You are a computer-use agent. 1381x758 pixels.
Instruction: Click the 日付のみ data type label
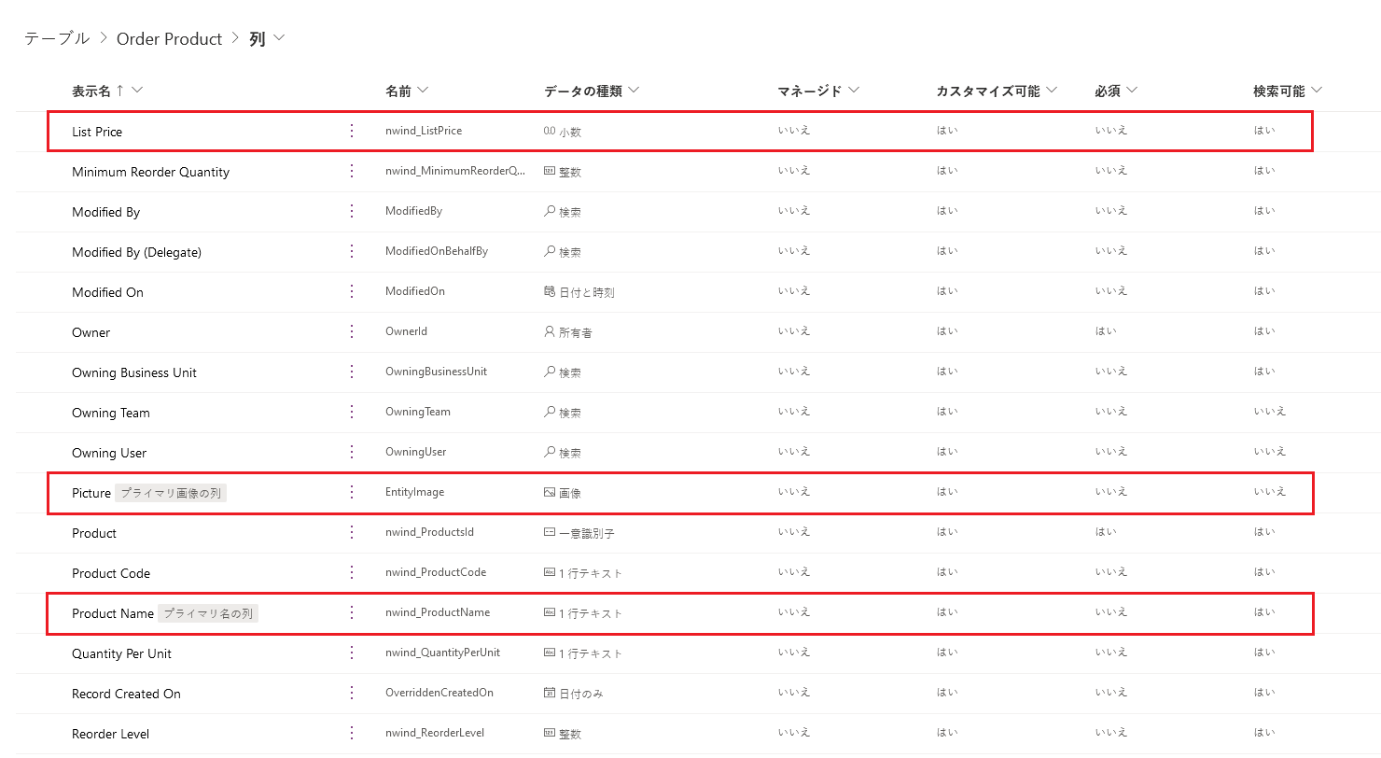pos(580,694)
